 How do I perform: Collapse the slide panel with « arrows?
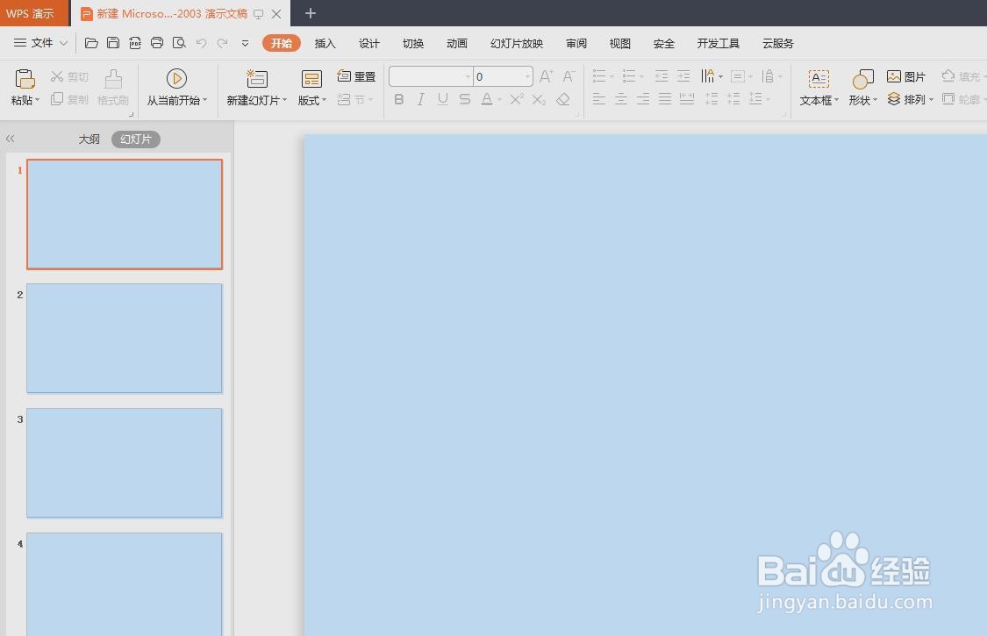10,139
